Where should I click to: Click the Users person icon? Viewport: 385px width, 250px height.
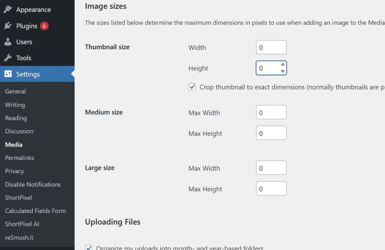8,42
